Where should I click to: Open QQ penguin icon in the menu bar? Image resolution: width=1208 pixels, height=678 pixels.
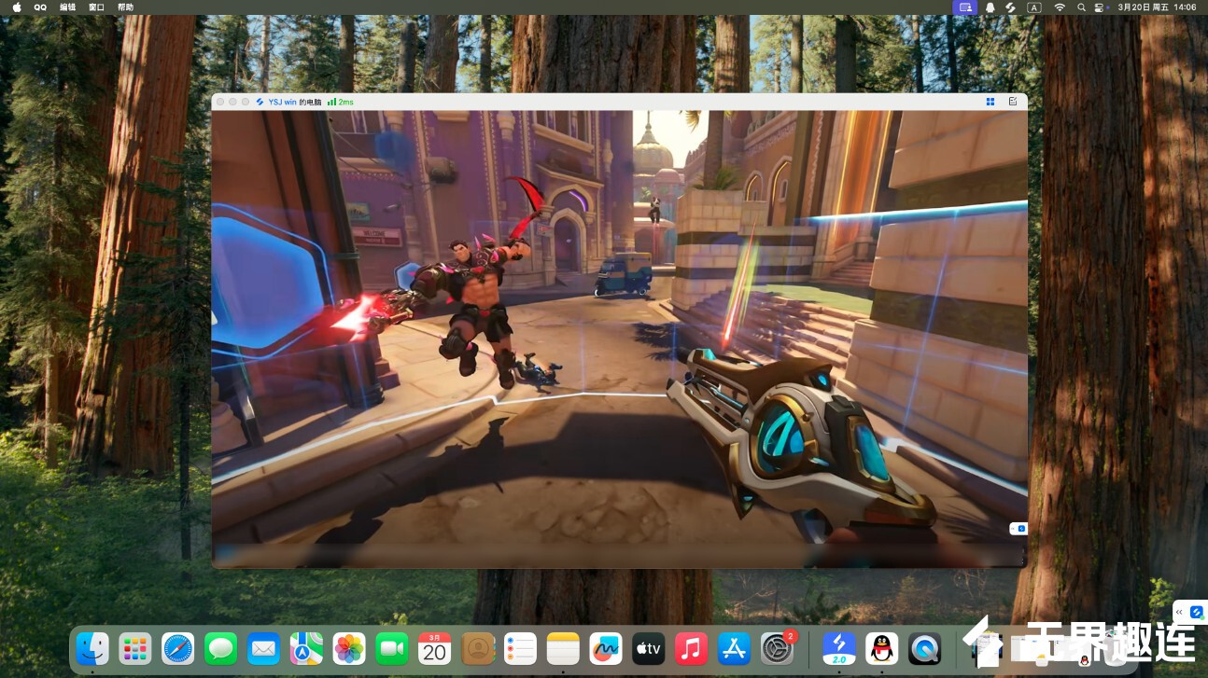tap(40, 7)
